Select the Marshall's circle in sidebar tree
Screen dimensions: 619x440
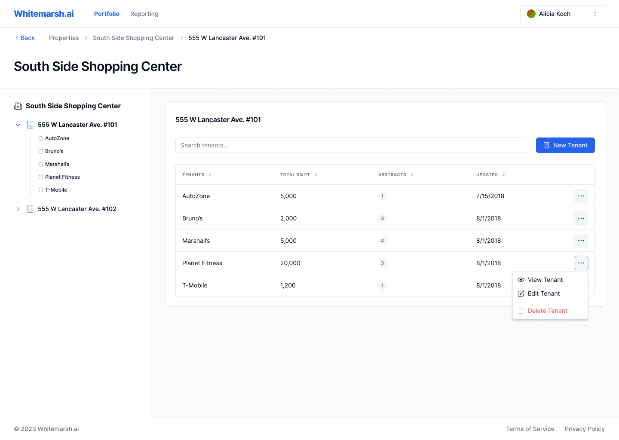[41, 164]
